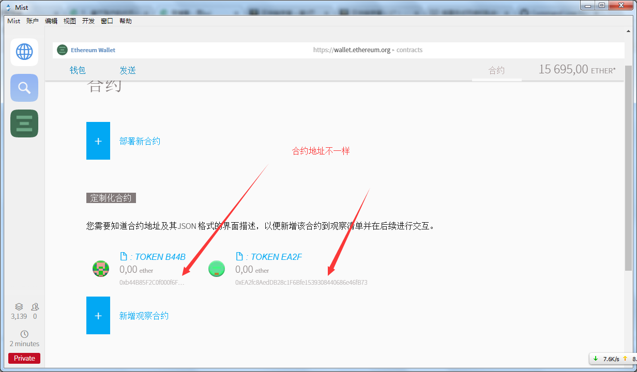
Task: Click the 7.6K/s network speed widget
Action: [x=612, y=359]
